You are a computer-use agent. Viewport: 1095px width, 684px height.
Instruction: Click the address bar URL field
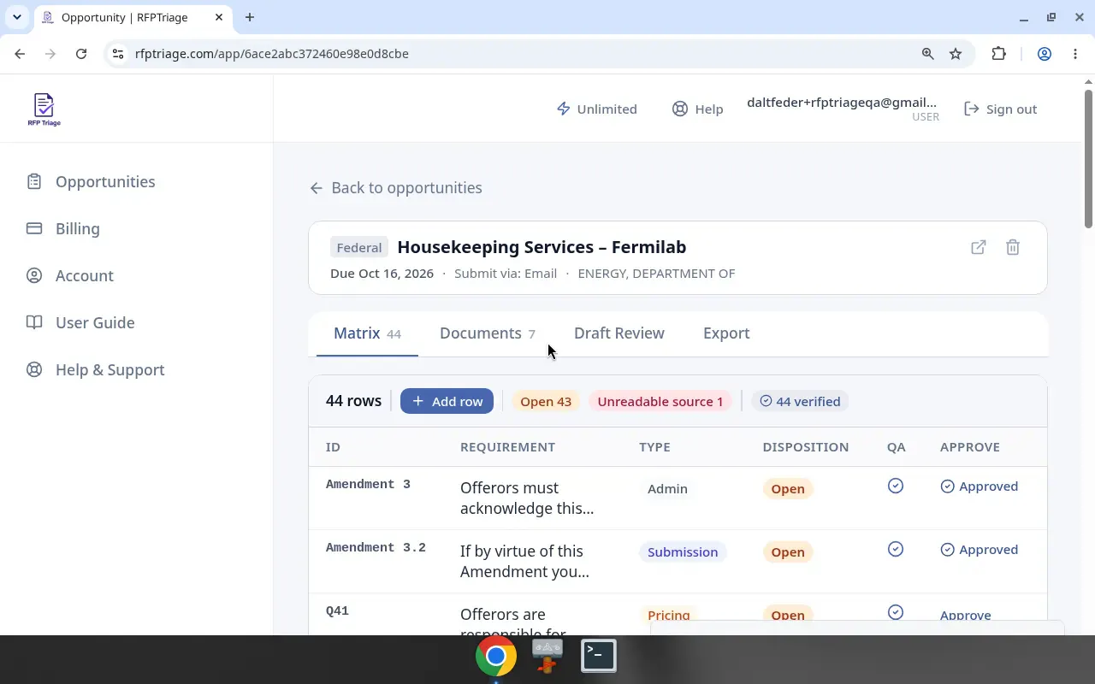click(x=513, y=54)
